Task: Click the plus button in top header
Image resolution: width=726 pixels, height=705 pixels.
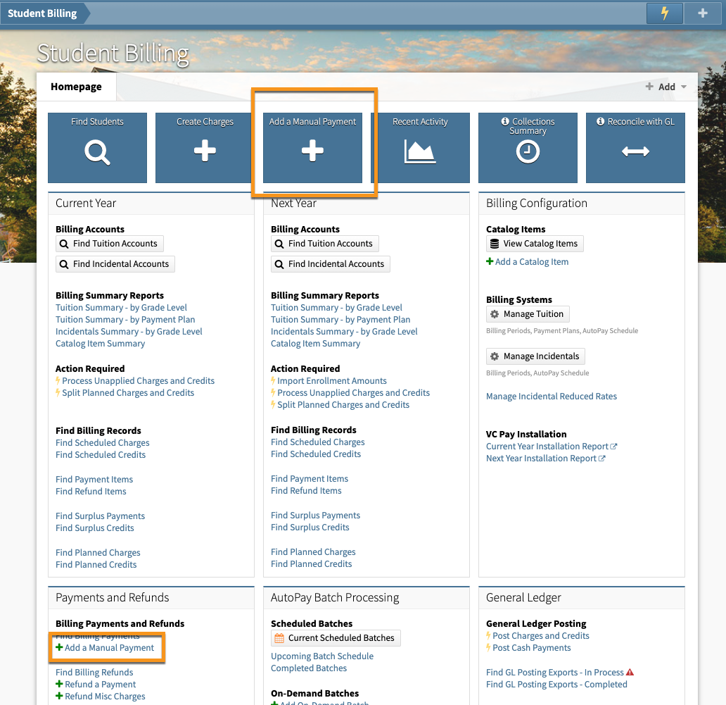Action: (x=702, y=13)
